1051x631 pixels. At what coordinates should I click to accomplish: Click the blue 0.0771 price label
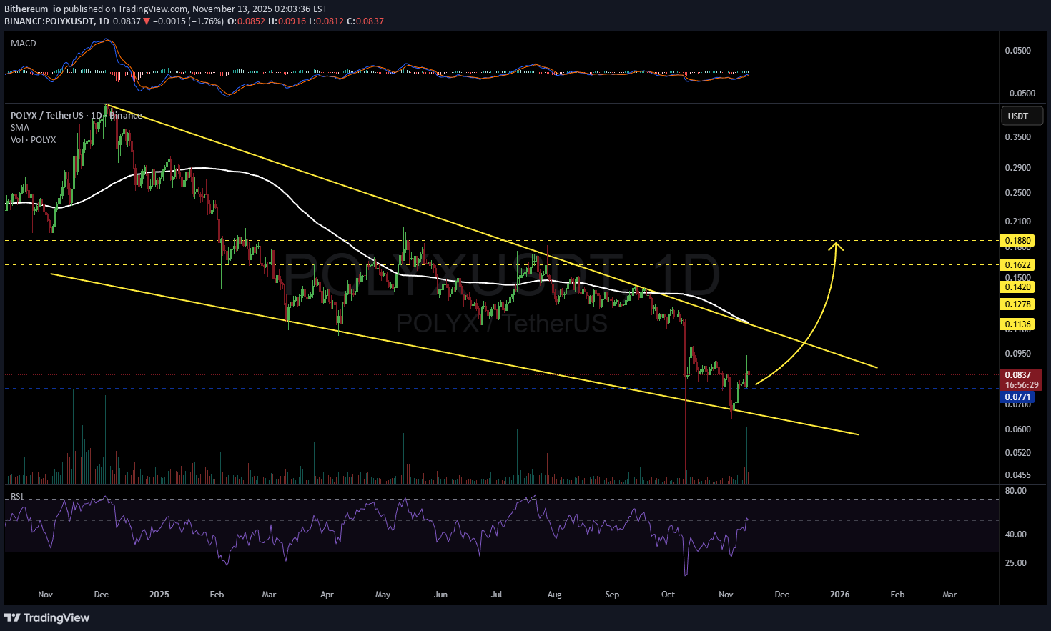[x=1017, y=397]
